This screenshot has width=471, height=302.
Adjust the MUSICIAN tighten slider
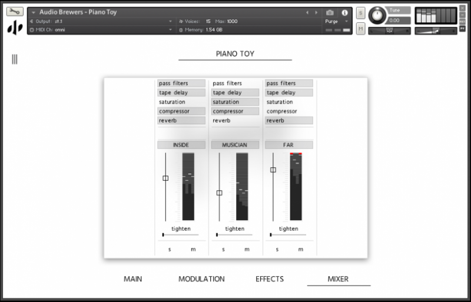click(x=234, y=235)
